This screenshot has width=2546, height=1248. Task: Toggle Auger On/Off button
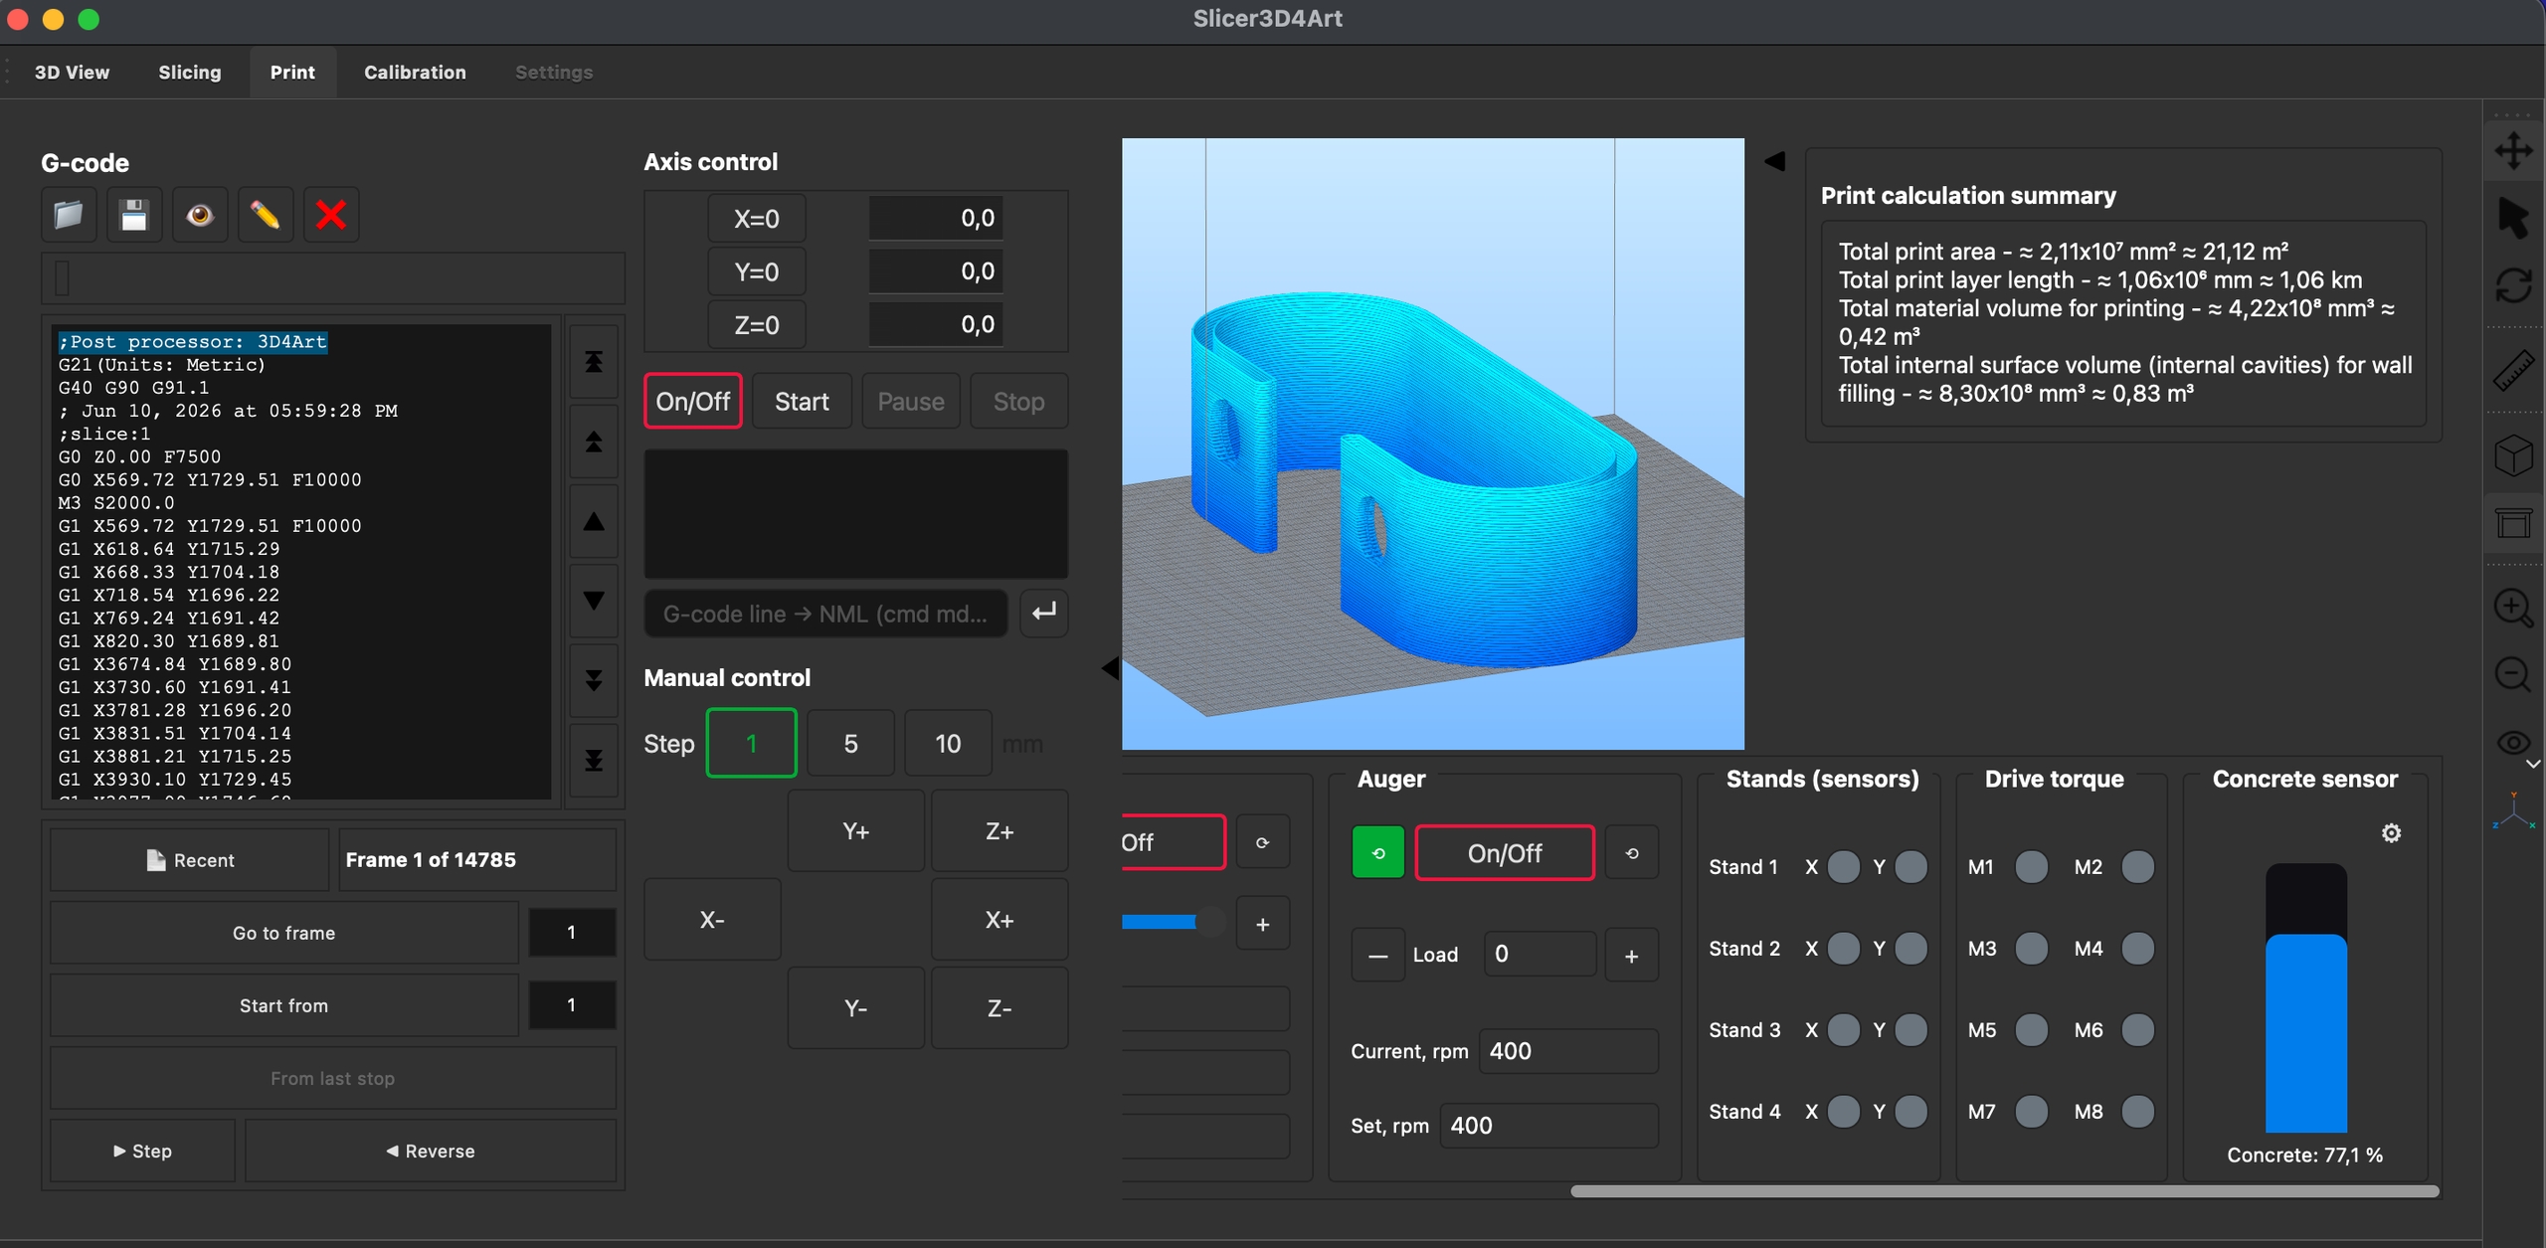pos(1505,853)
